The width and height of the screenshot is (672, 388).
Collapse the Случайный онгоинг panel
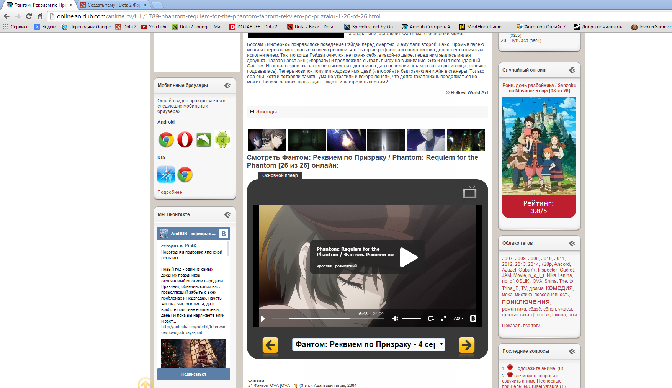coord(572,70)
